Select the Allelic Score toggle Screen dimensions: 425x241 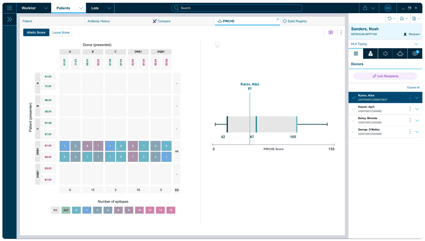(36, 32)
